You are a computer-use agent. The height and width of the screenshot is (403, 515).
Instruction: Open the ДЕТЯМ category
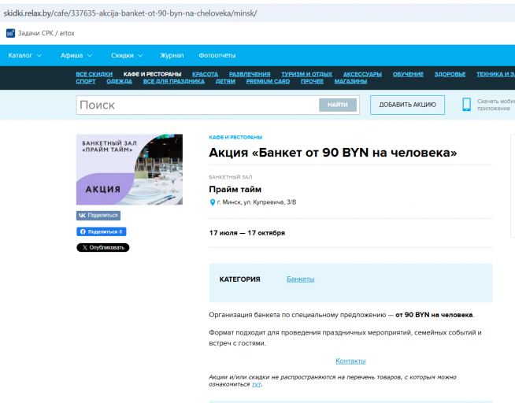[225, 81]
